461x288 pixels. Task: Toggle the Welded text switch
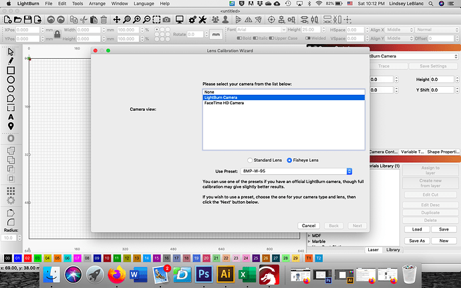[308, 38]
